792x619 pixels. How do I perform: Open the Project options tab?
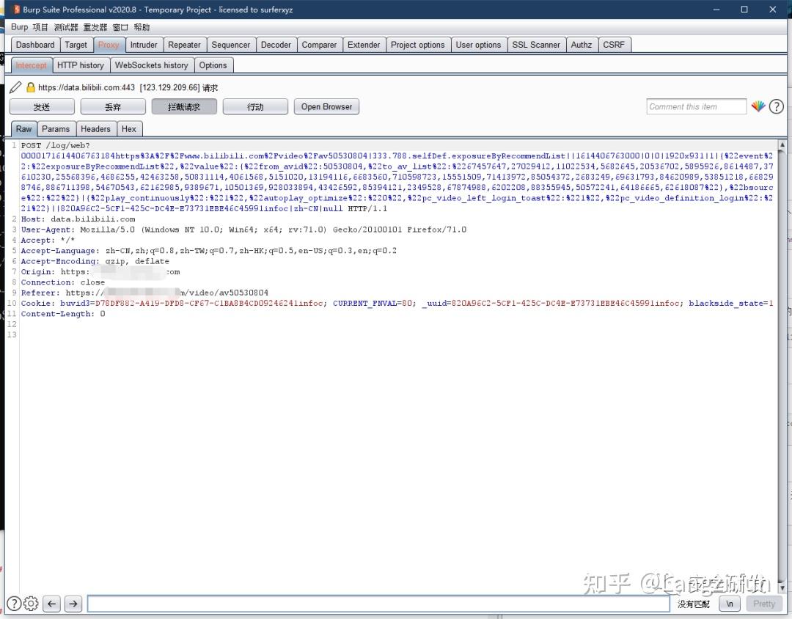click(418, 45)
